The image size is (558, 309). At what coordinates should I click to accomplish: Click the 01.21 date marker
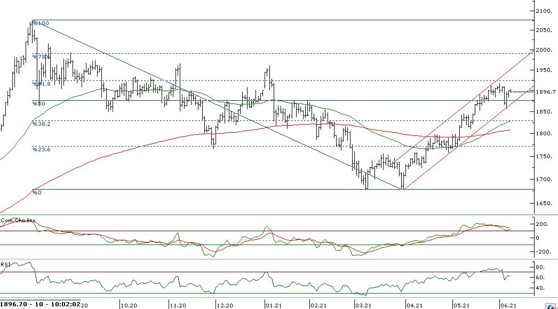[273, 305]
